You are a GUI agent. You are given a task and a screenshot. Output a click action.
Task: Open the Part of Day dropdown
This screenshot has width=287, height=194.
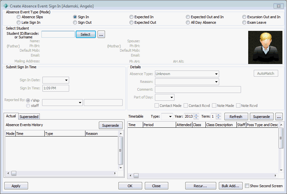click(172, 97)
